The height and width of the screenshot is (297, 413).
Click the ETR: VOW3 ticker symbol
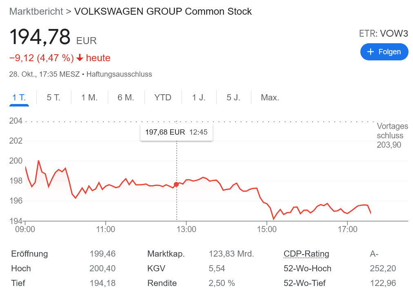click(383, 33)
